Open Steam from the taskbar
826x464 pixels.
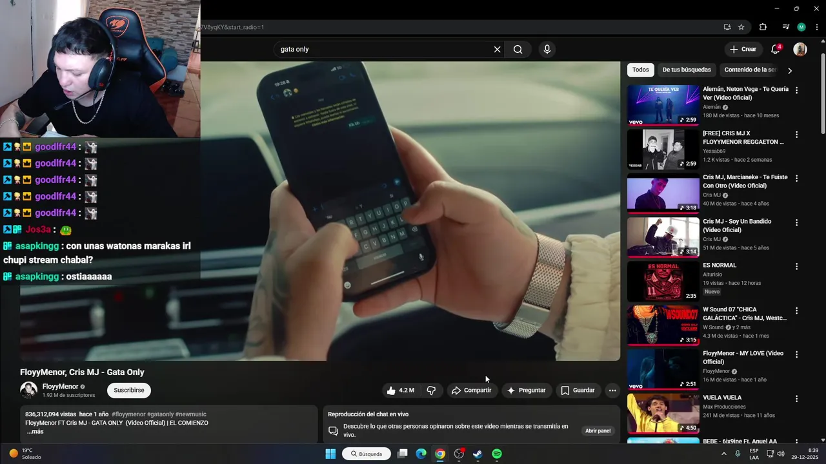pyautogui.click(x=478, y=454)
